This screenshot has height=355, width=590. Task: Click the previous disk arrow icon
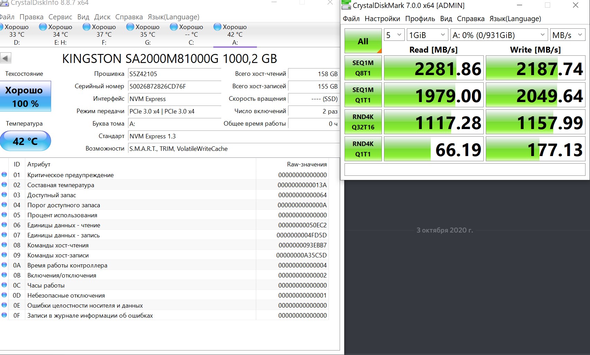coord(6,58)
